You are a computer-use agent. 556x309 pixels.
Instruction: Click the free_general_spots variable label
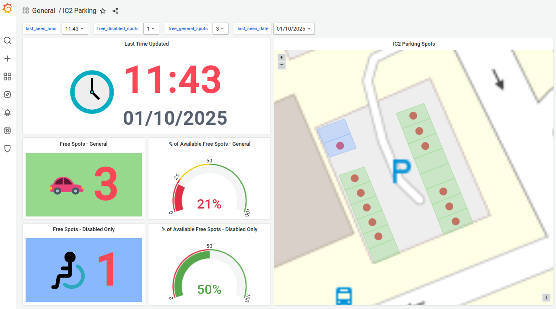point(188,28)
